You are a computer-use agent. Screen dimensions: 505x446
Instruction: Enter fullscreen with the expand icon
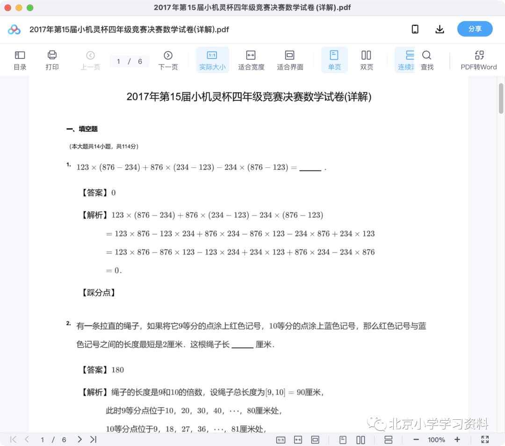(485, 439)
